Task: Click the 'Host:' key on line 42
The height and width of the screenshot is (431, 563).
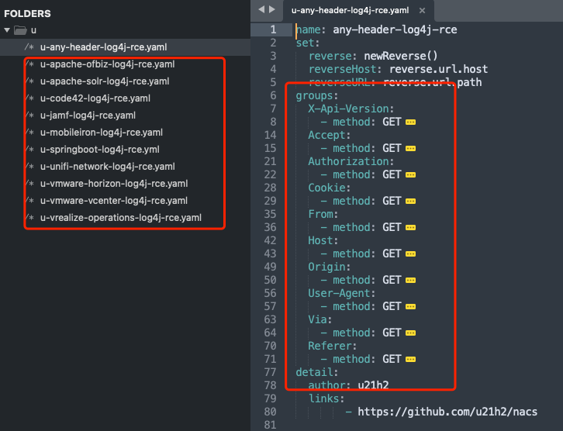Action: [x=323, y=240]
